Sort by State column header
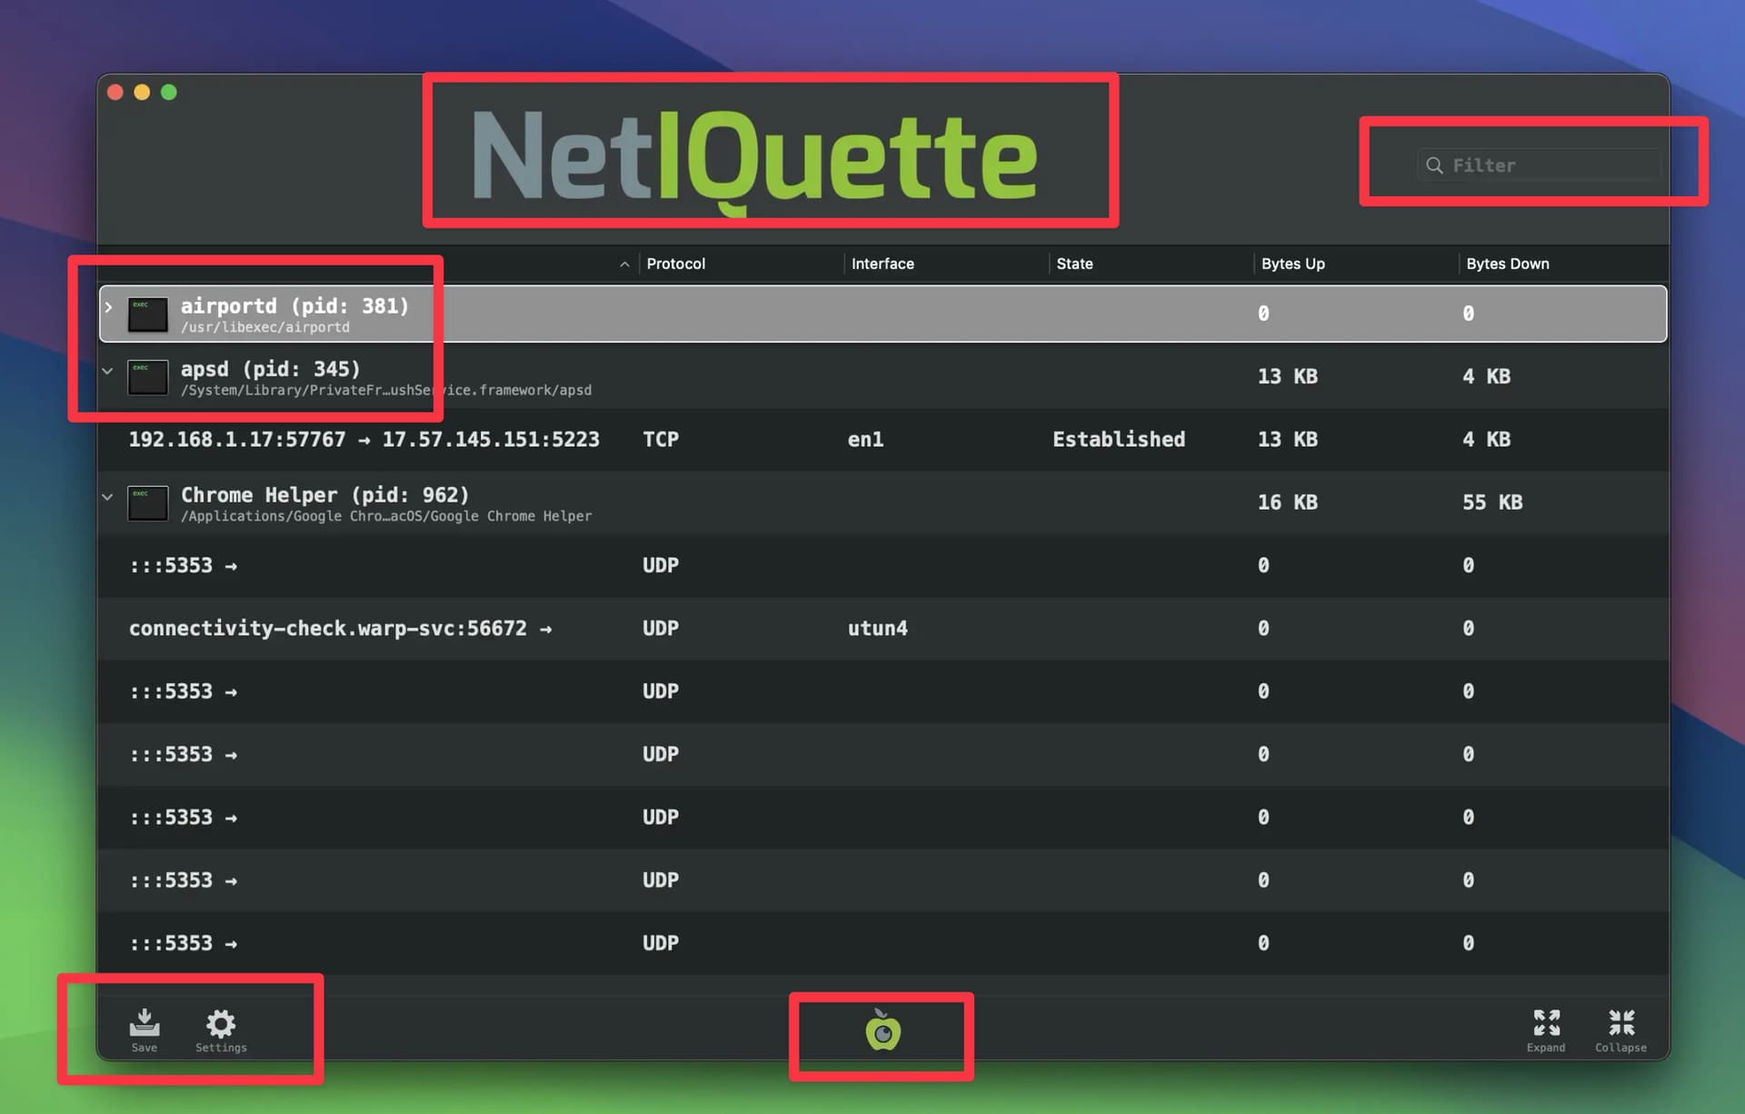1745x1114 pixels. pos(1074,264)
